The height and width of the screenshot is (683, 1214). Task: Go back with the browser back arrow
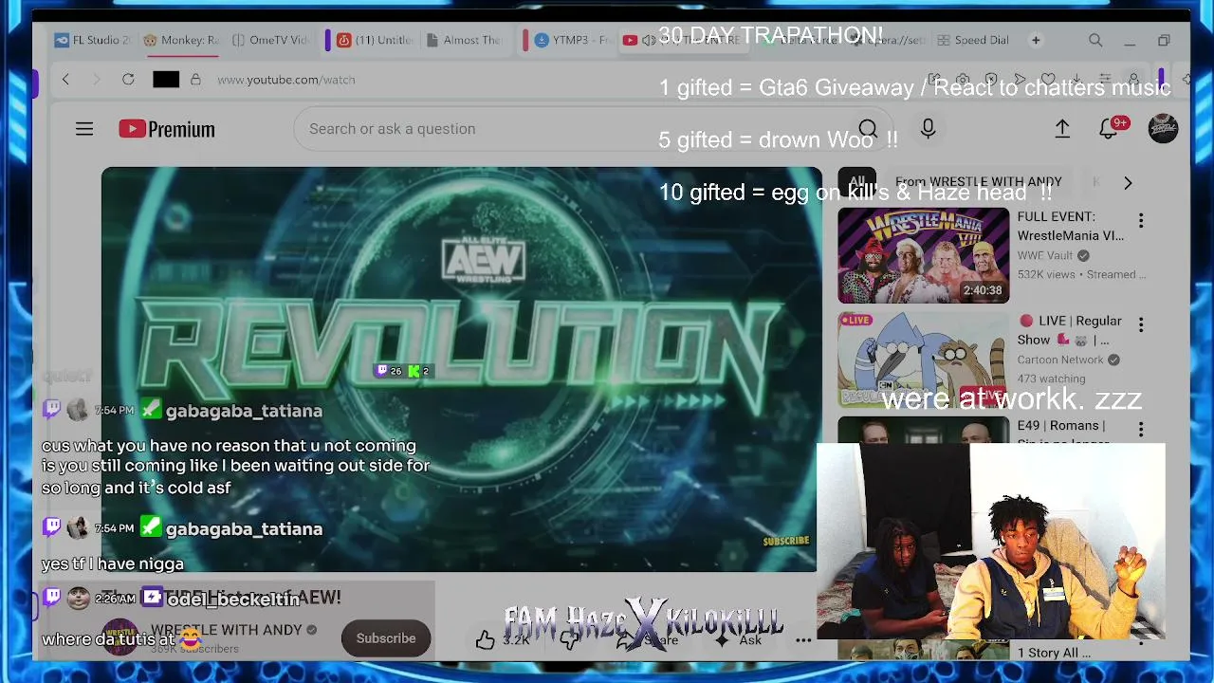[x=65, y=80]
